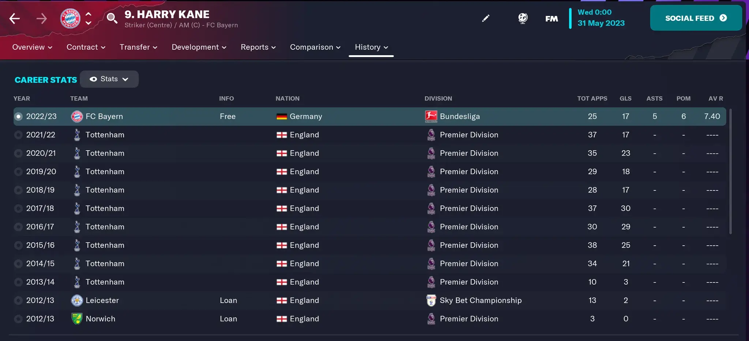Open the History tab
749x341 pixels.
coord(371,47)
